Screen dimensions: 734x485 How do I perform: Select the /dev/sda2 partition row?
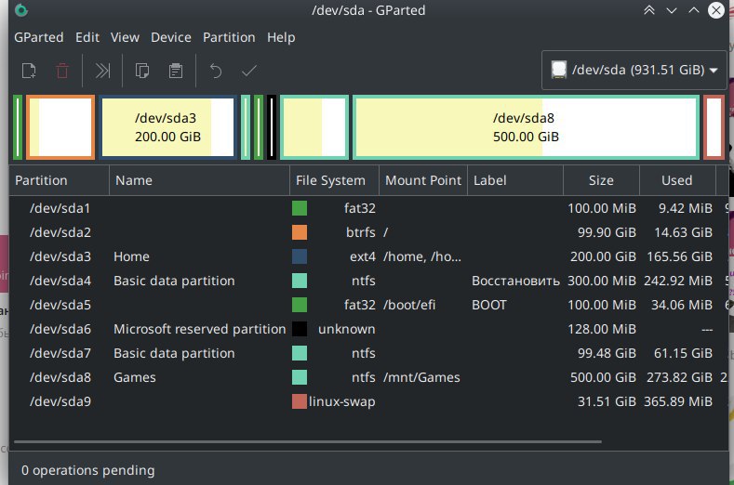tap(369, 232)
